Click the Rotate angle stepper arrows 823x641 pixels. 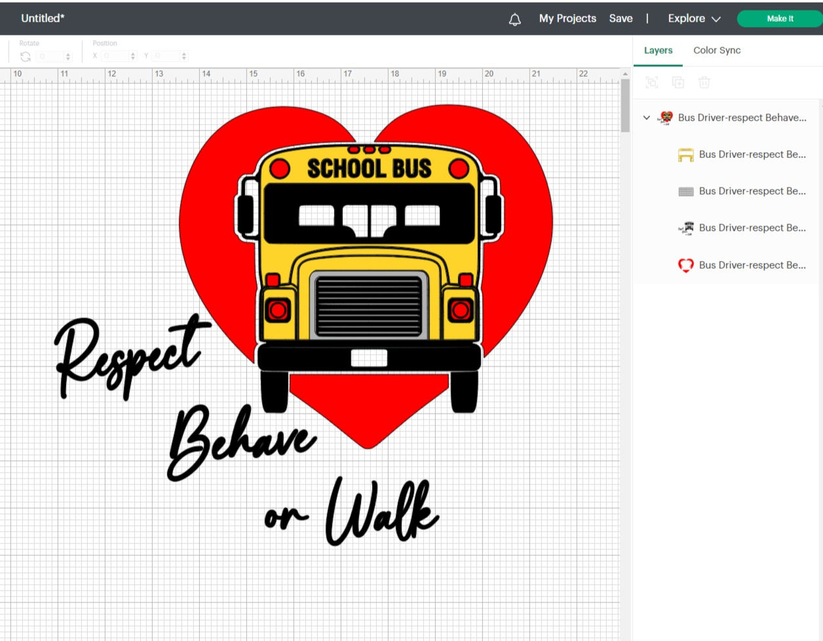(67, 56)
